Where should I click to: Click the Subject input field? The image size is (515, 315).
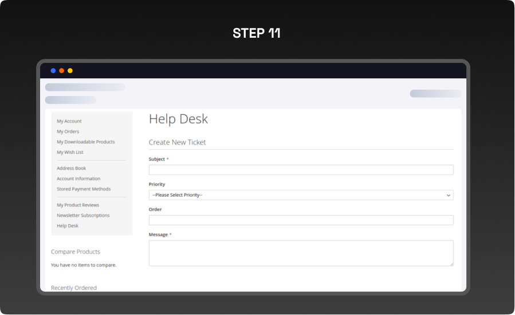301,170
